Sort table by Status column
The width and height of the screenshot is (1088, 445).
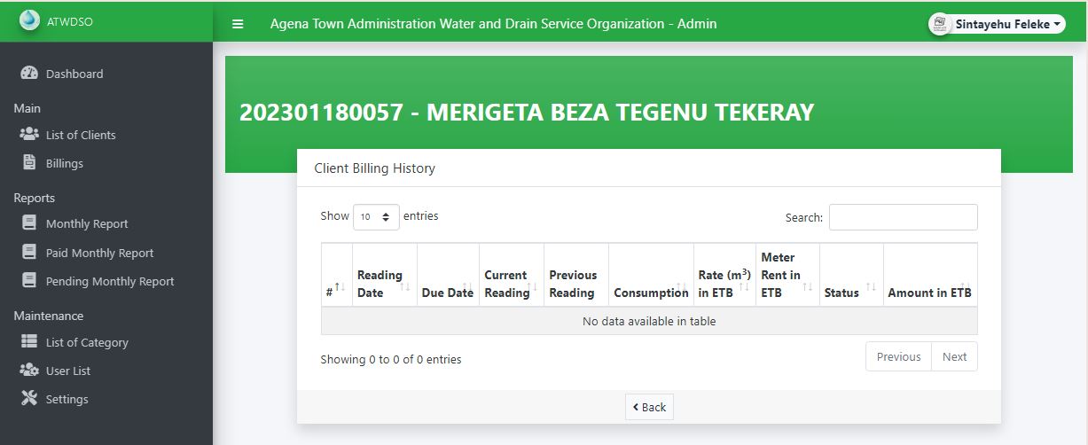point(850,292)
